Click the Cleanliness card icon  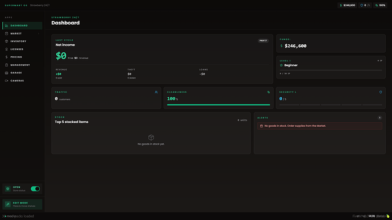coord(269,92)
